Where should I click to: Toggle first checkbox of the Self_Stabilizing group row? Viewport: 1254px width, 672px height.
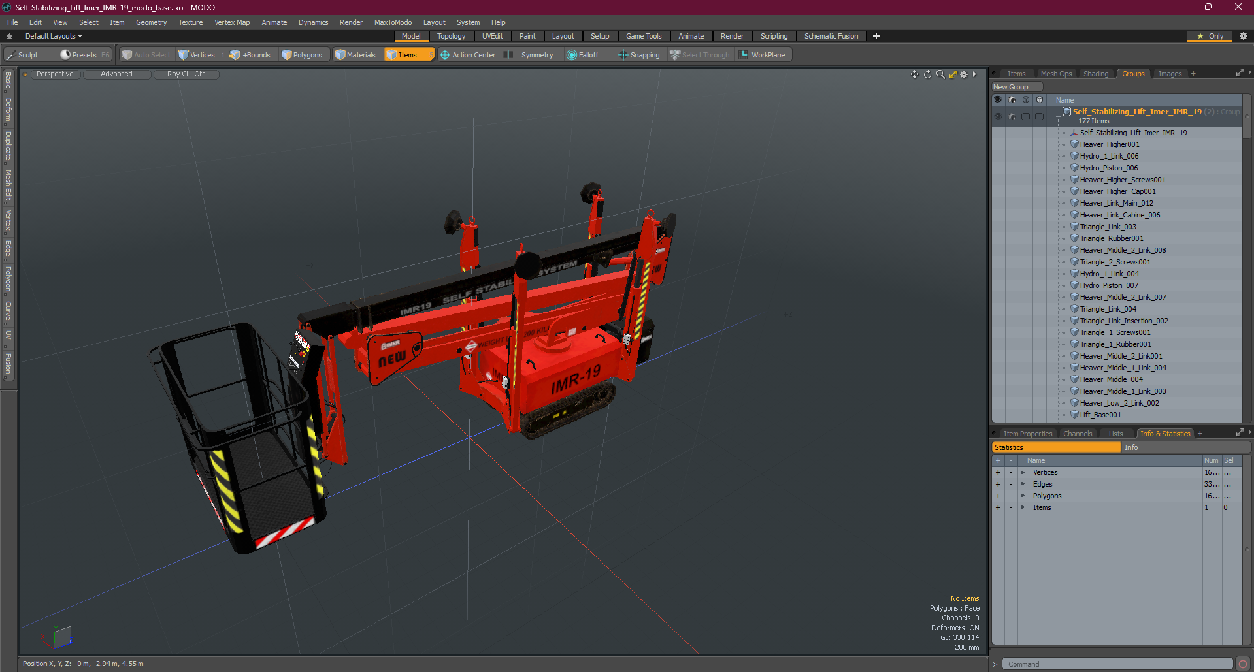click(1025, 116)
